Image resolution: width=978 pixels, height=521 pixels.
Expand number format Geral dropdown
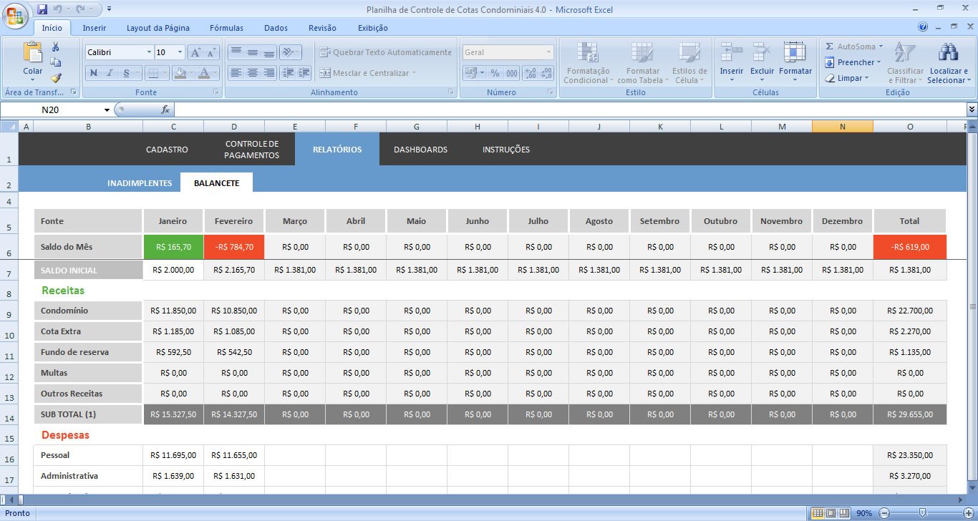point(549,52)
